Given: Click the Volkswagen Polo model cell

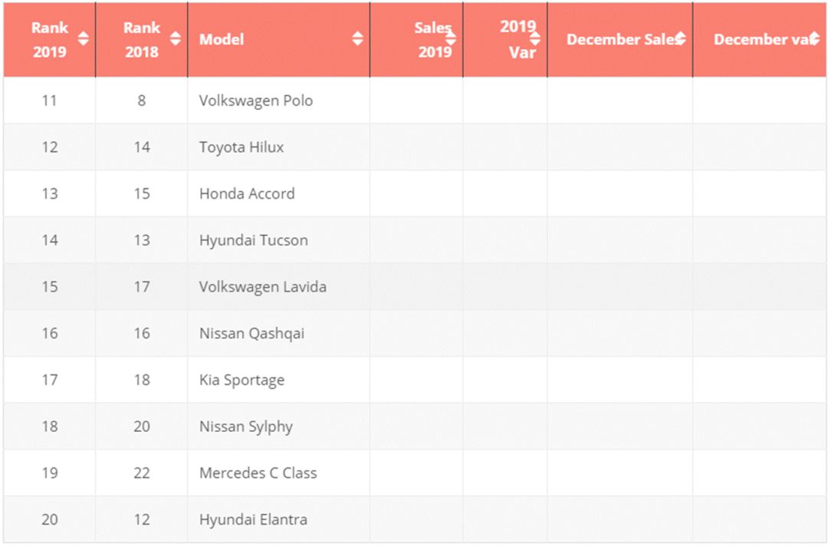Looking at the screenshot, I should (x=256, y=101).
